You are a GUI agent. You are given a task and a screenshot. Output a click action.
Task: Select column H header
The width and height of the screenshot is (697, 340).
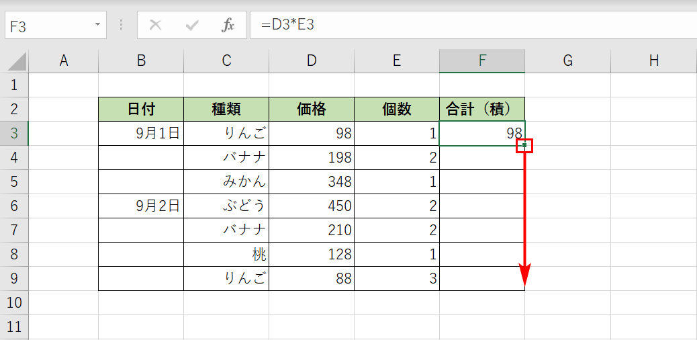653,61
